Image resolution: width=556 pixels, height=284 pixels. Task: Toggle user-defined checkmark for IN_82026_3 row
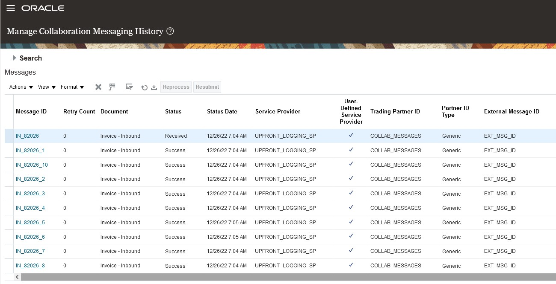(351, 193)
